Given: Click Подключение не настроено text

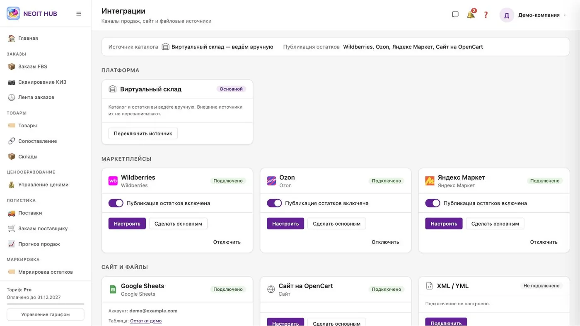Looking at the screenshot, I should pos(457,304).
